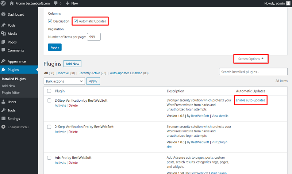Click the Automatic Updates column header

tap(250, 91)
